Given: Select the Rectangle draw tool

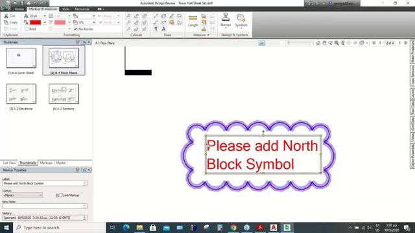Looking at the screenshot, I should [x=163, y=16].
